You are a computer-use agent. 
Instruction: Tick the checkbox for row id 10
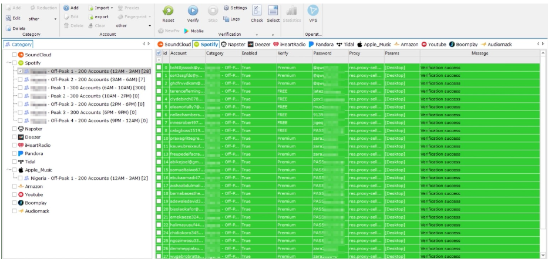click(x=159, y=138)
